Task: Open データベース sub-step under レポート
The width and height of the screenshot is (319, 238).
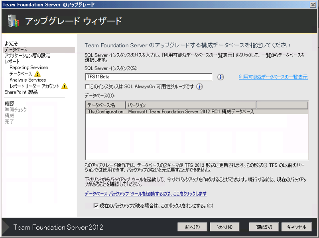Action: [x=21, y=74]
